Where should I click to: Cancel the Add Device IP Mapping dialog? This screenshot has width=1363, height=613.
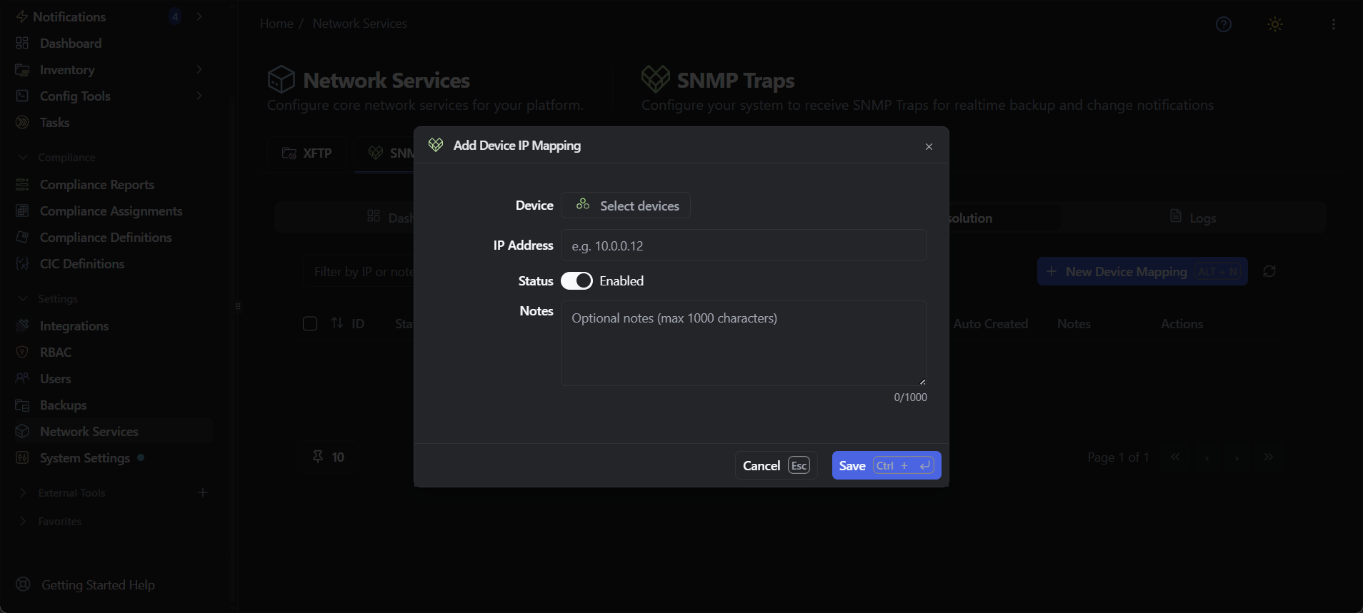777,465
